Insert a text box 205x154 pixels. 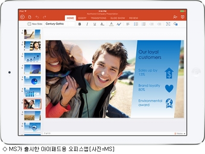pyautogui.click(x=168, y=24)
